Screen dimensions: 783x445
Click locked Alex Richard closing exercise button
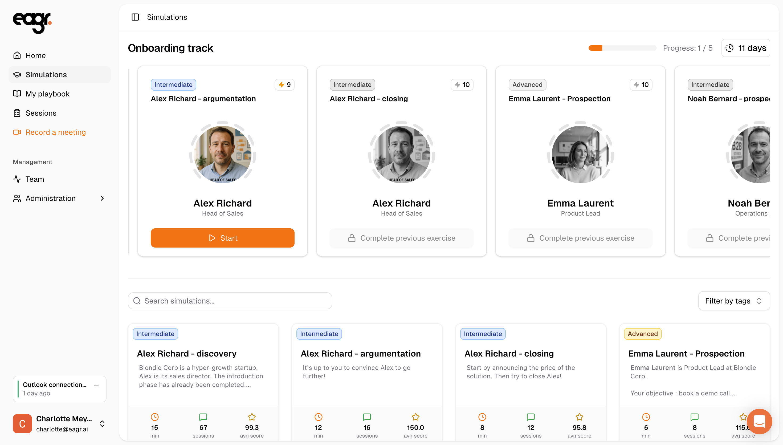pyautogui.click(x=401, y=238)
